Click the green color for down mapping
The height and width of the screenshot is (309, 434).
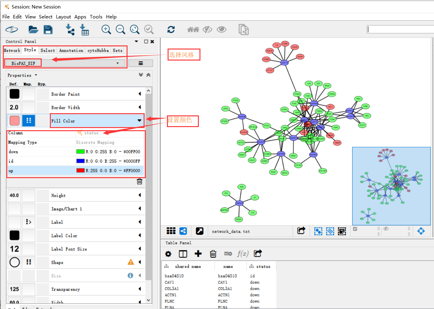click(x=80, y=152)
